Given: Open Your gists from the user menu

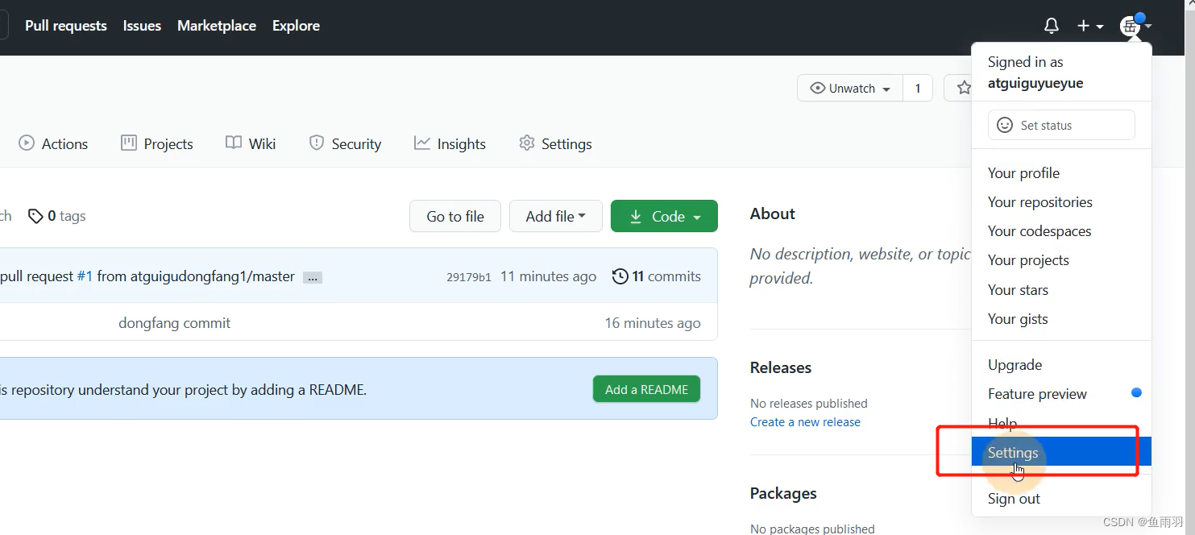Looking at the screenshot, I should point(1061,319).
